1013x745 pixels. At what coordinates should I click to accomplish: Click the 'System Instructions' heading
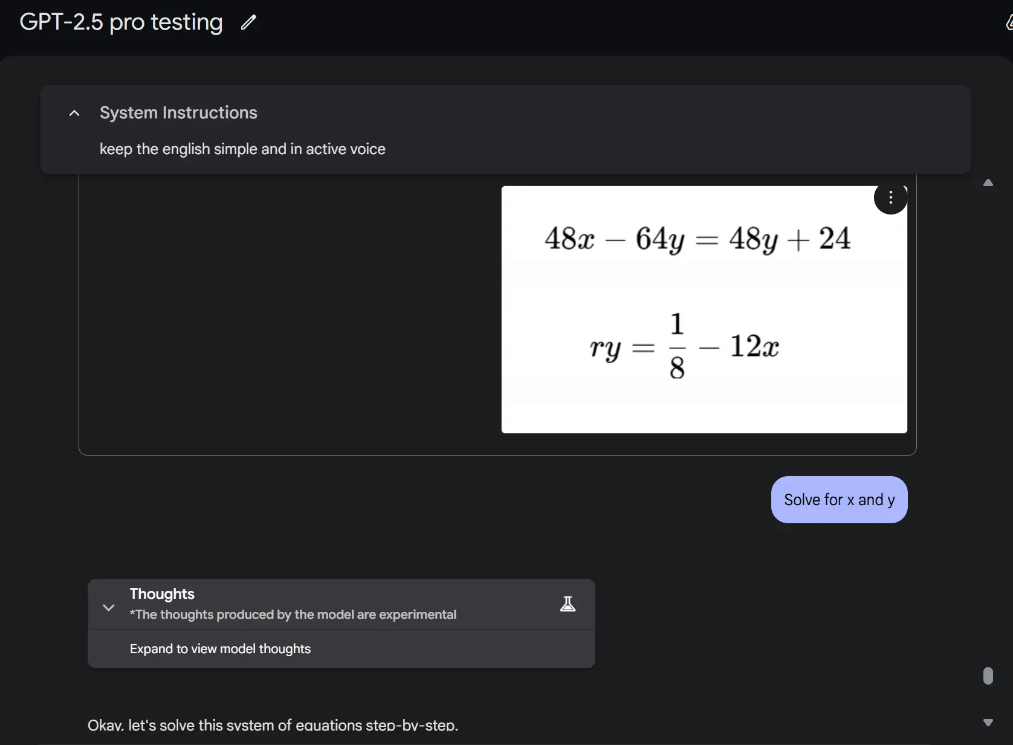[178, 113]
